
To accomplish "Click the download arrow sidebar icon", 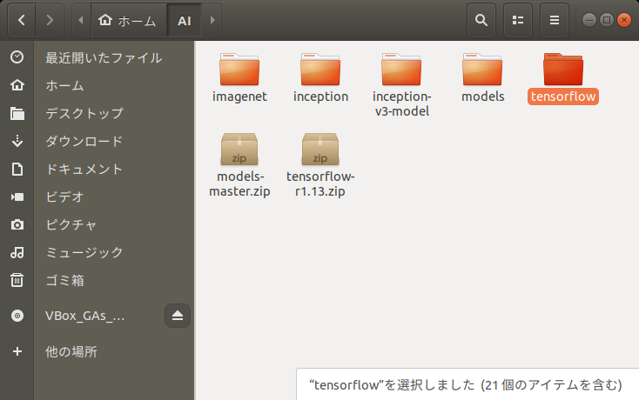I will coord(17,141).
